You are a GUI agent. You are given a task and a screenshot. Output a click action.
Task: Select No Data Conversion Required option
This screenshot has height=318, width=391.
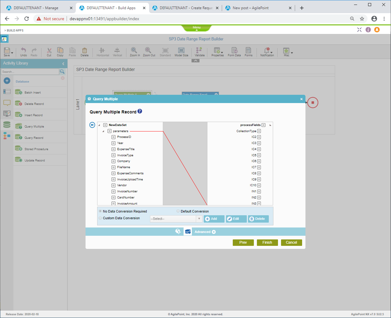(100, 211)
